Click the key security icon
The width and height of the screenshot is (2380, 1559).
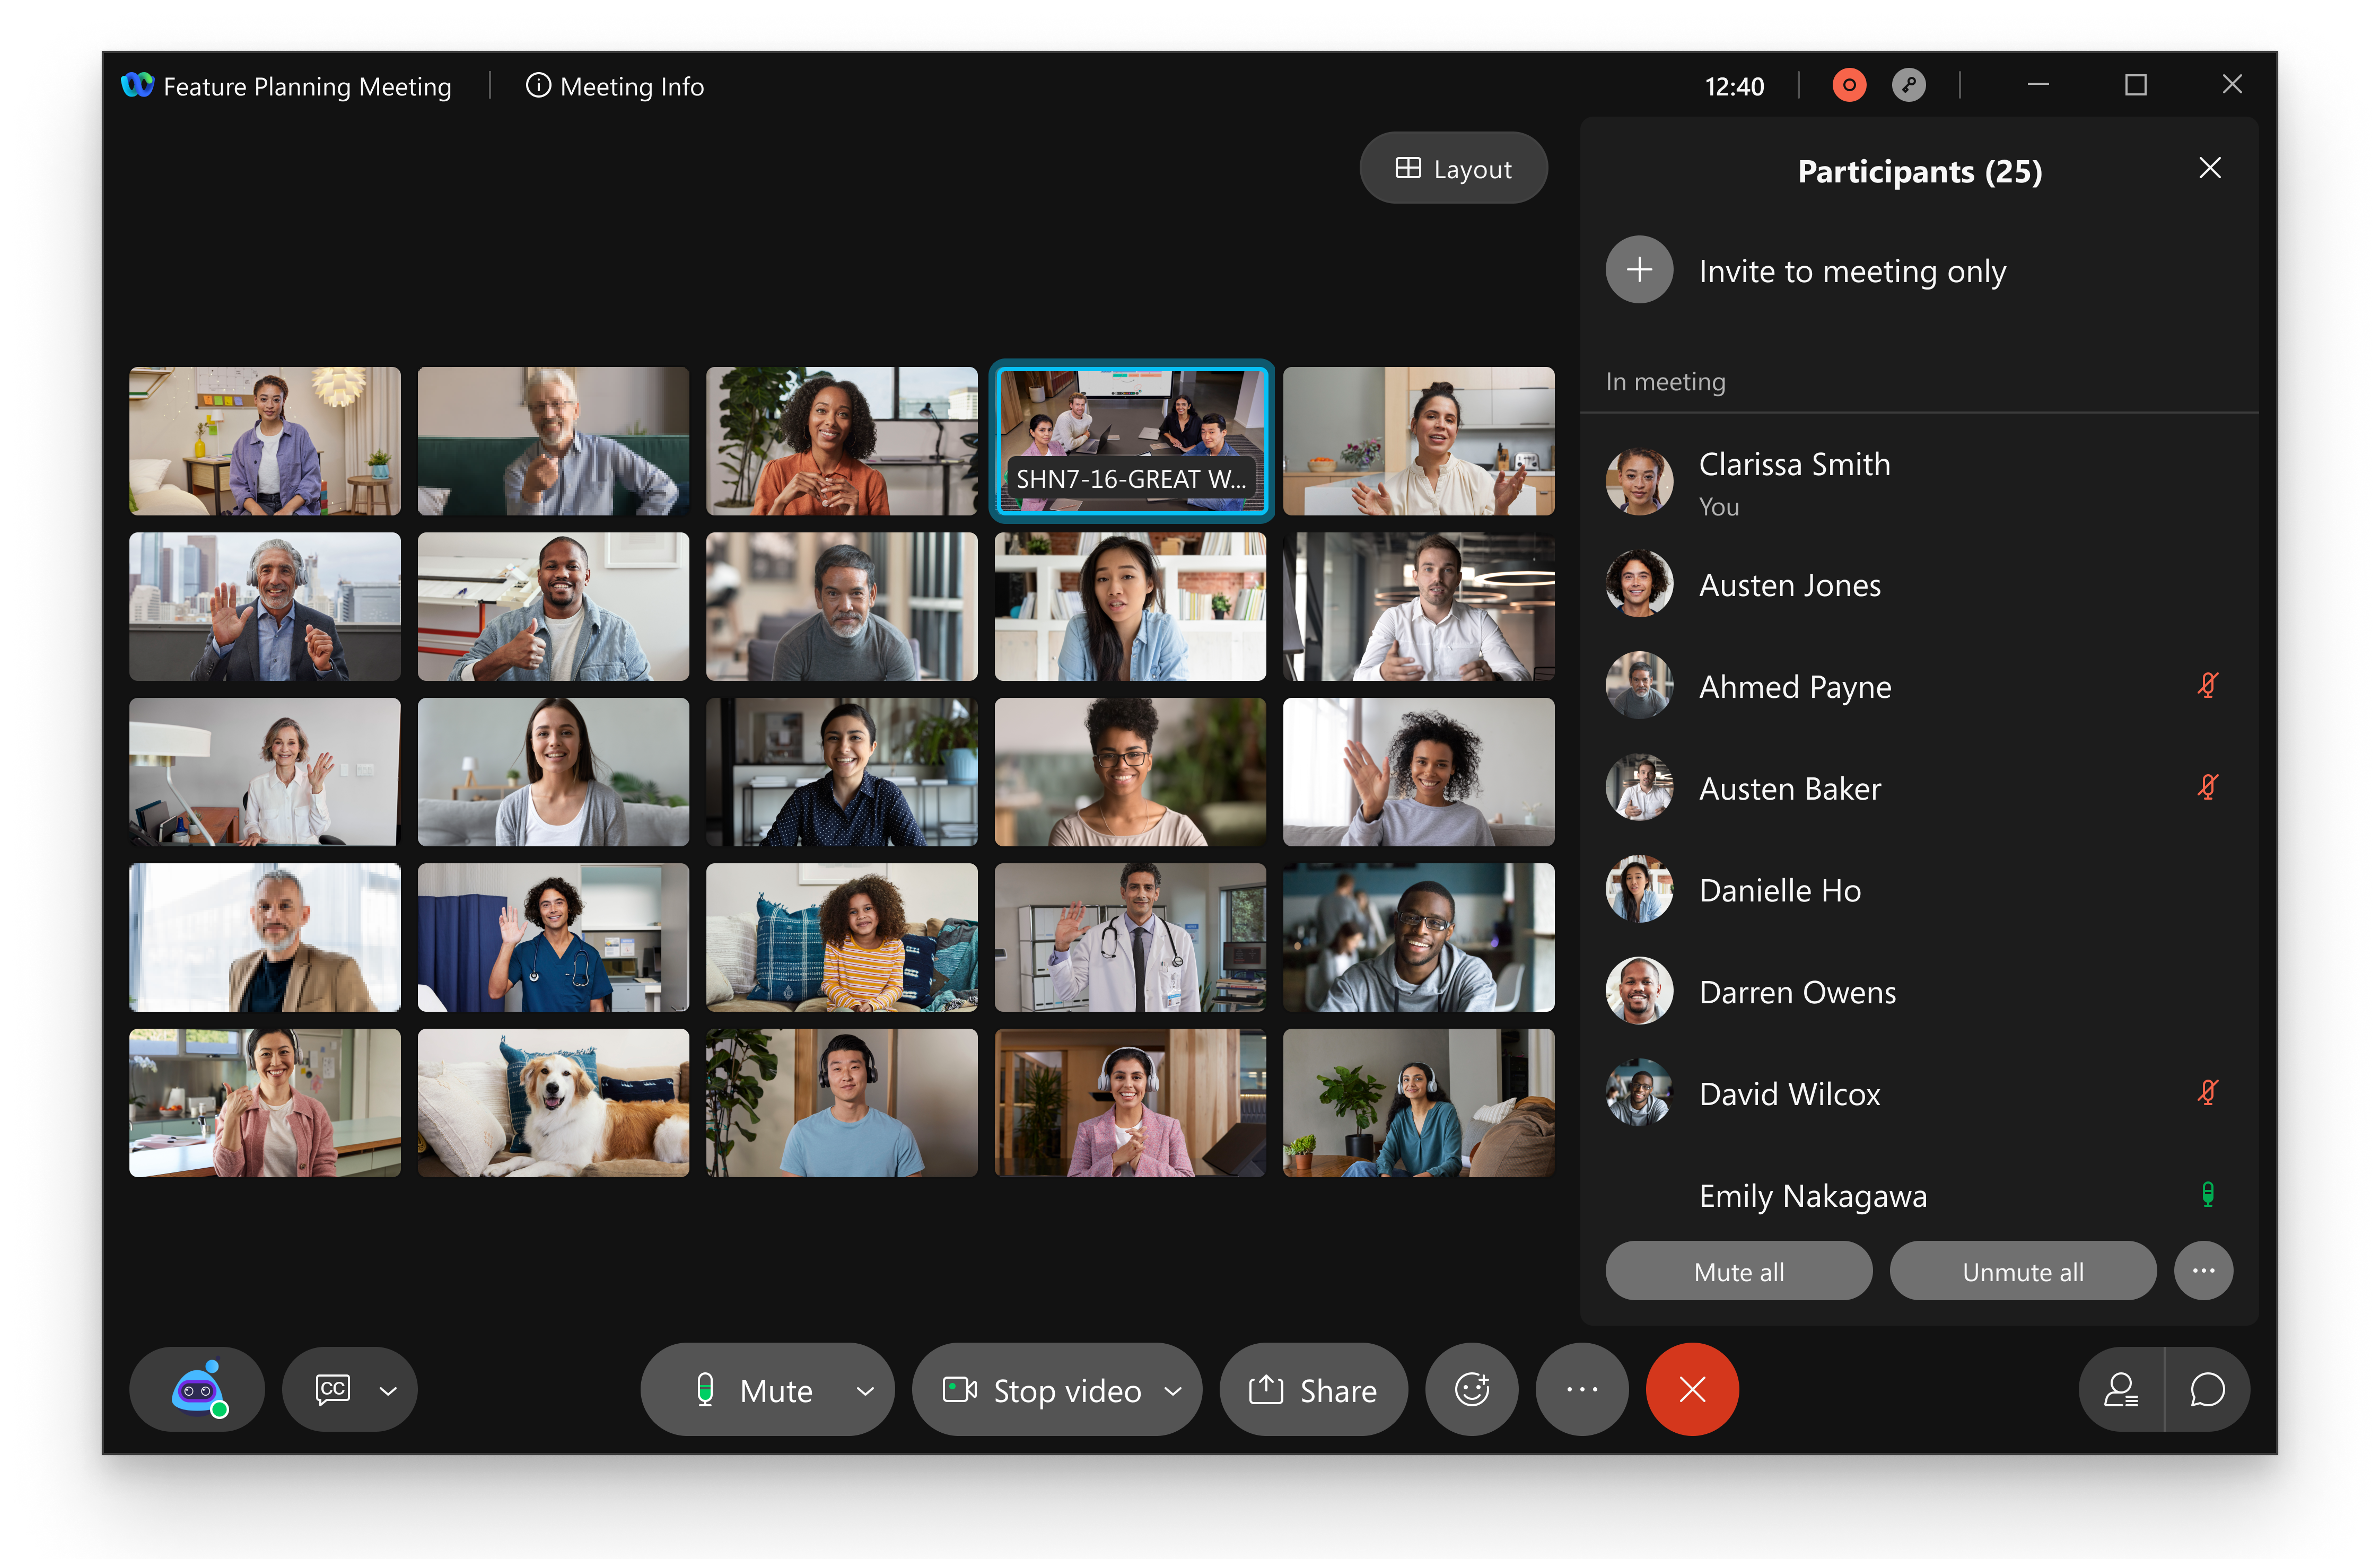coord(1909,85)
